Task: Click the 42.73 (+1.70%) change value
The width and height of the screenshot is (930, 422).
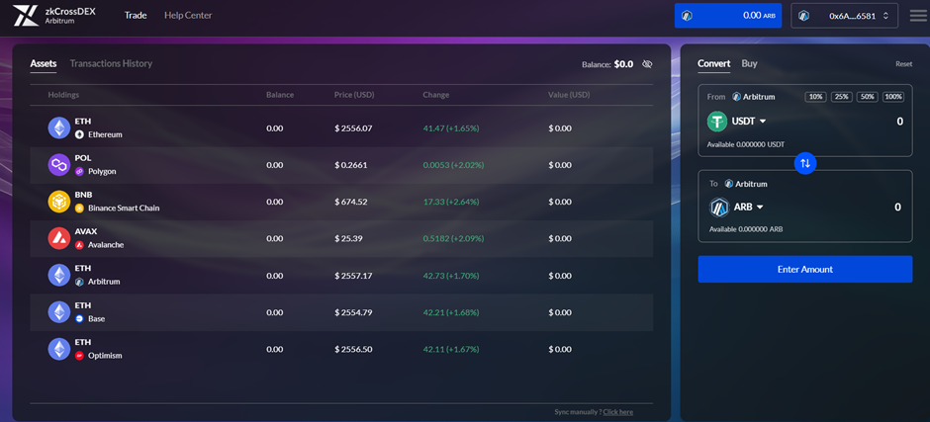Action: (451, 276)
